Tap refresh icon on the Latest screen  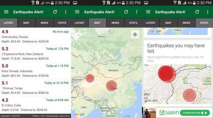pos(55,12)
